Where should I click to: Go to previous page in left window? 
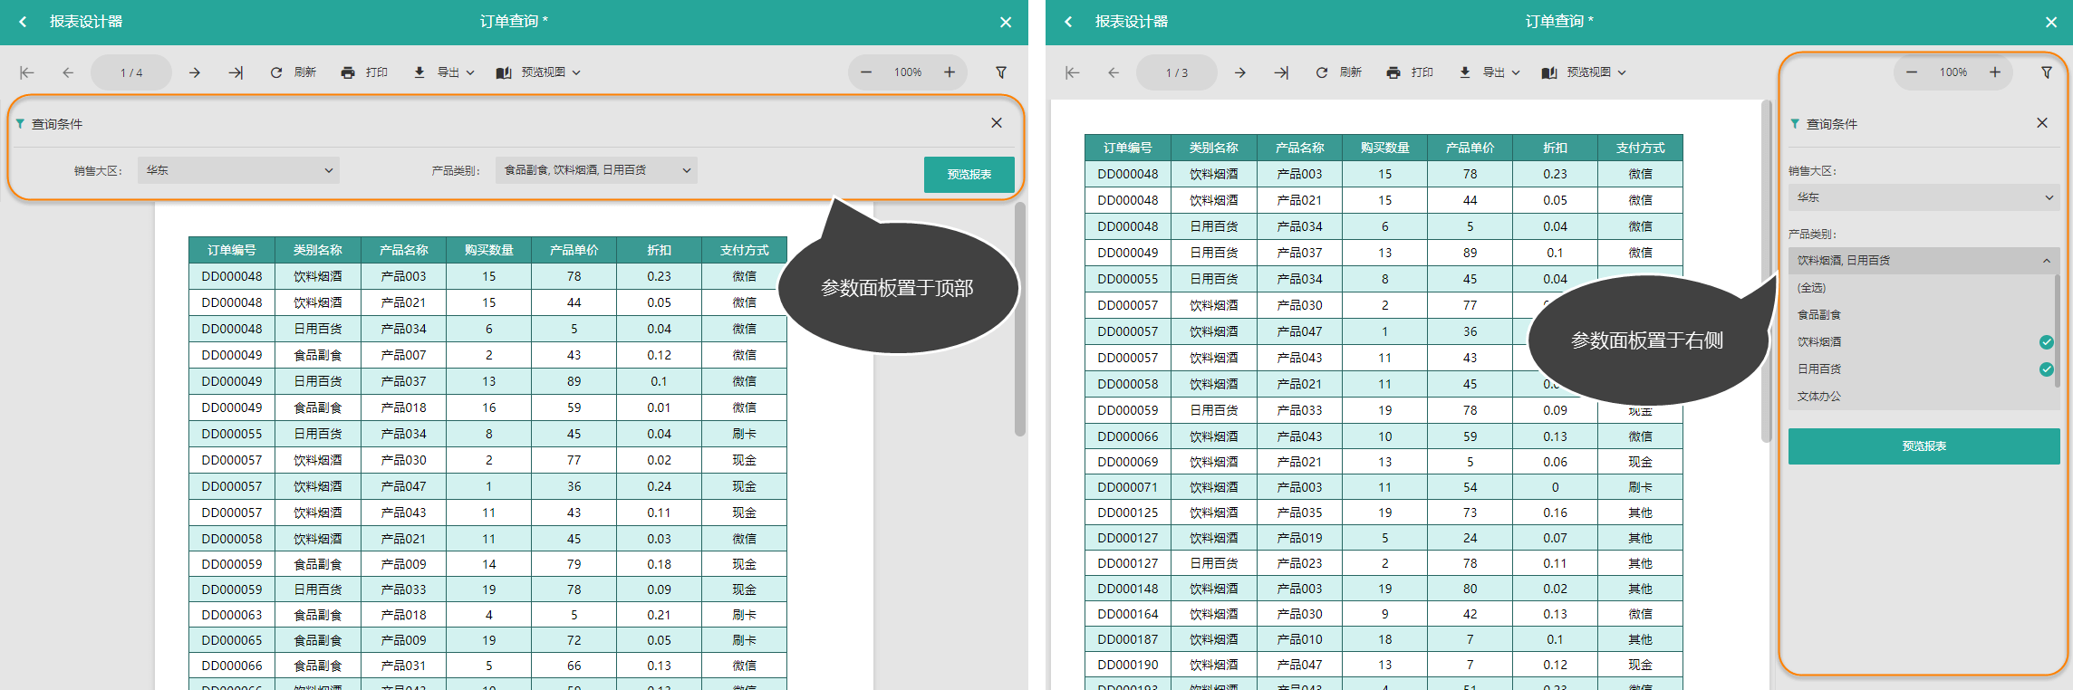(x=68, y=72)
